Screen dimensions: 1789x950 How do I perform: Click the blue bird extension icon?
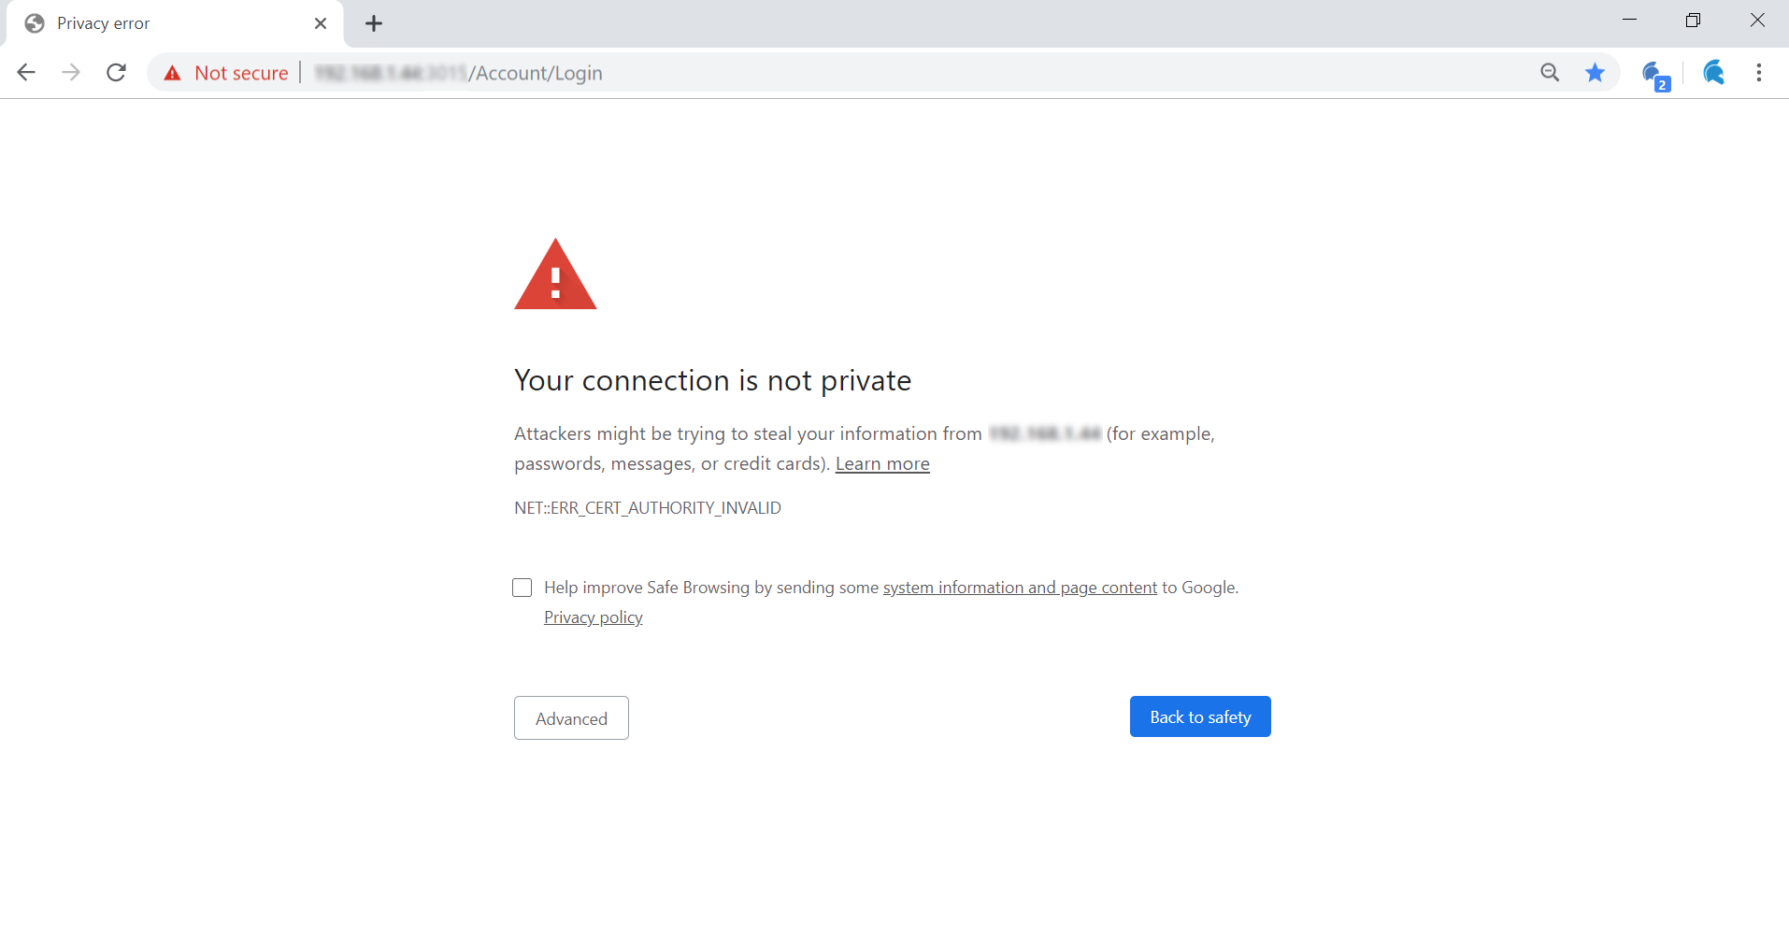(1713, 73)
